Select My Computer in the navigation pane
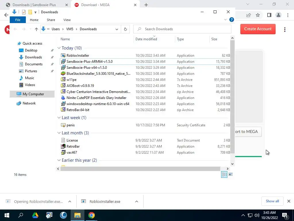Image resolution: width=294 pixels, height=221 pixels. [x=32, y=94]
